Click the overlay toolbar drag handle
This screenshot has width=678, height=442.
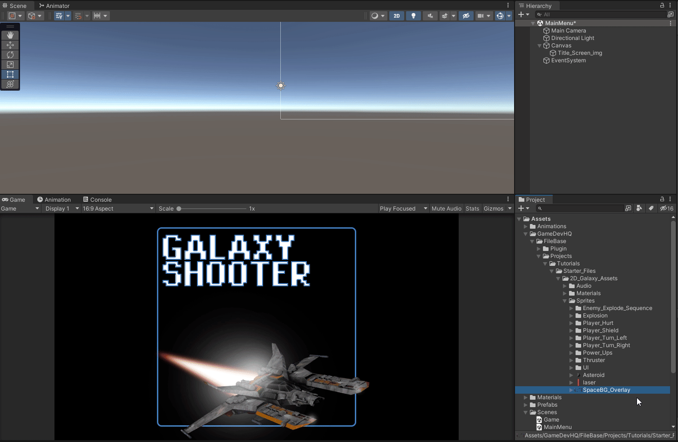[x=10, y=26]
